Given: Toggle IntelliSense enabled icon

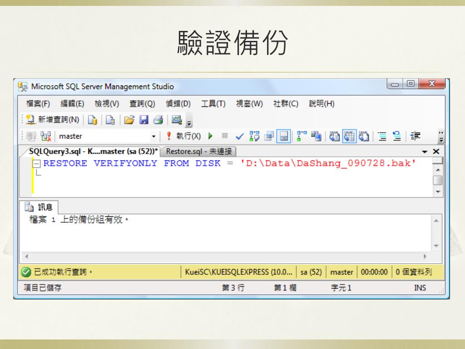Looking at the screenshot, I should (283, 136).
